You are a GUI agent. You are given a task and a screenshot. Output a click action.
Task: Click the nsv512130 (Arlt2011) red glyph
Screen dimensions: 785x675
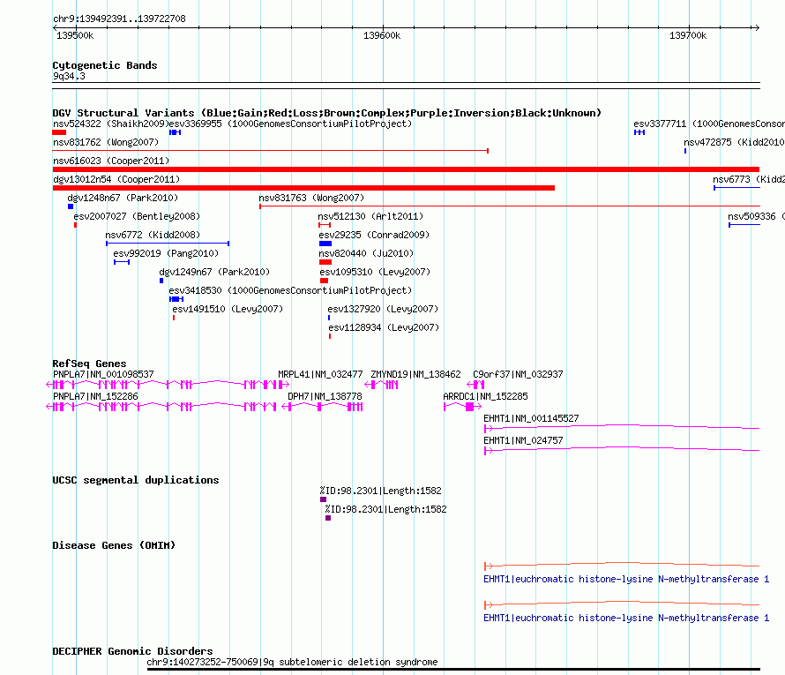(x=325, y=225)
